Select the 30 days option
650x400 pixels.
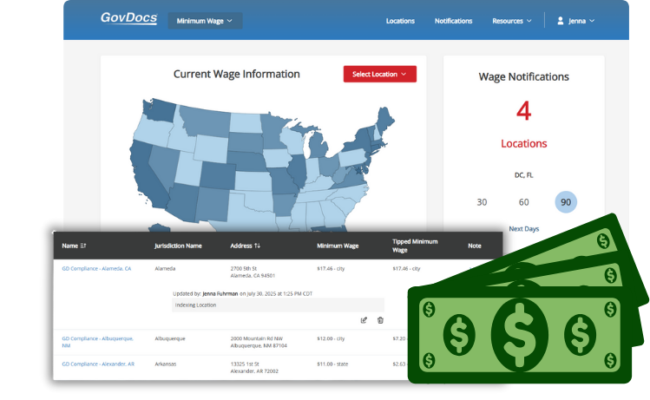(x=482, y=202)
